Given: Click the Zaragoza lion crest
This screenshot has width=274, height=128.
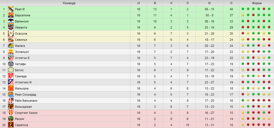Looking at the screenshot, I should point(11,125).
